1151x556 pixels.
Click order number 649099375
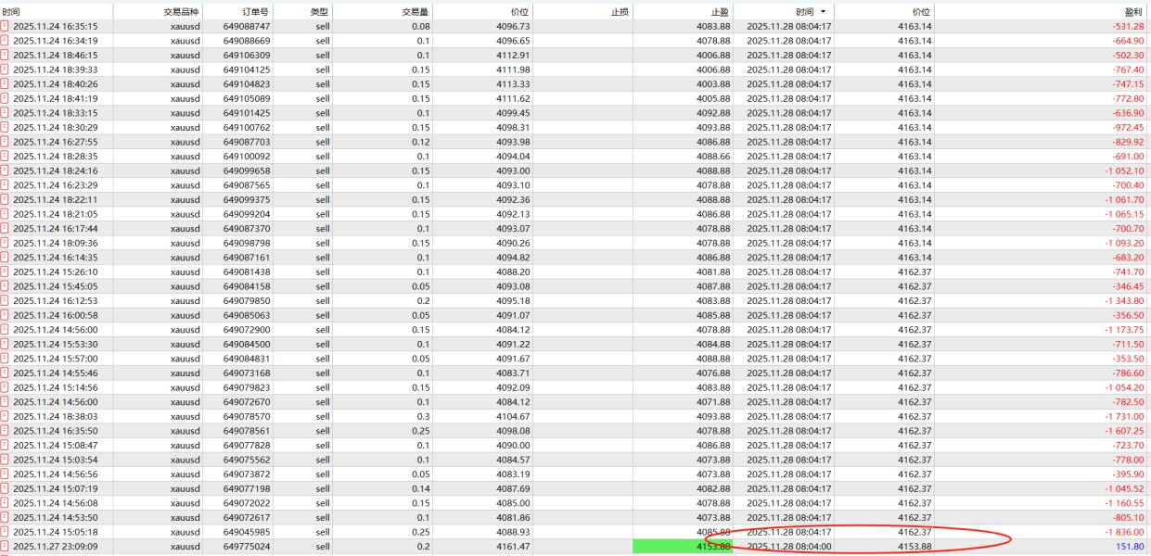[x=247, y=199]
